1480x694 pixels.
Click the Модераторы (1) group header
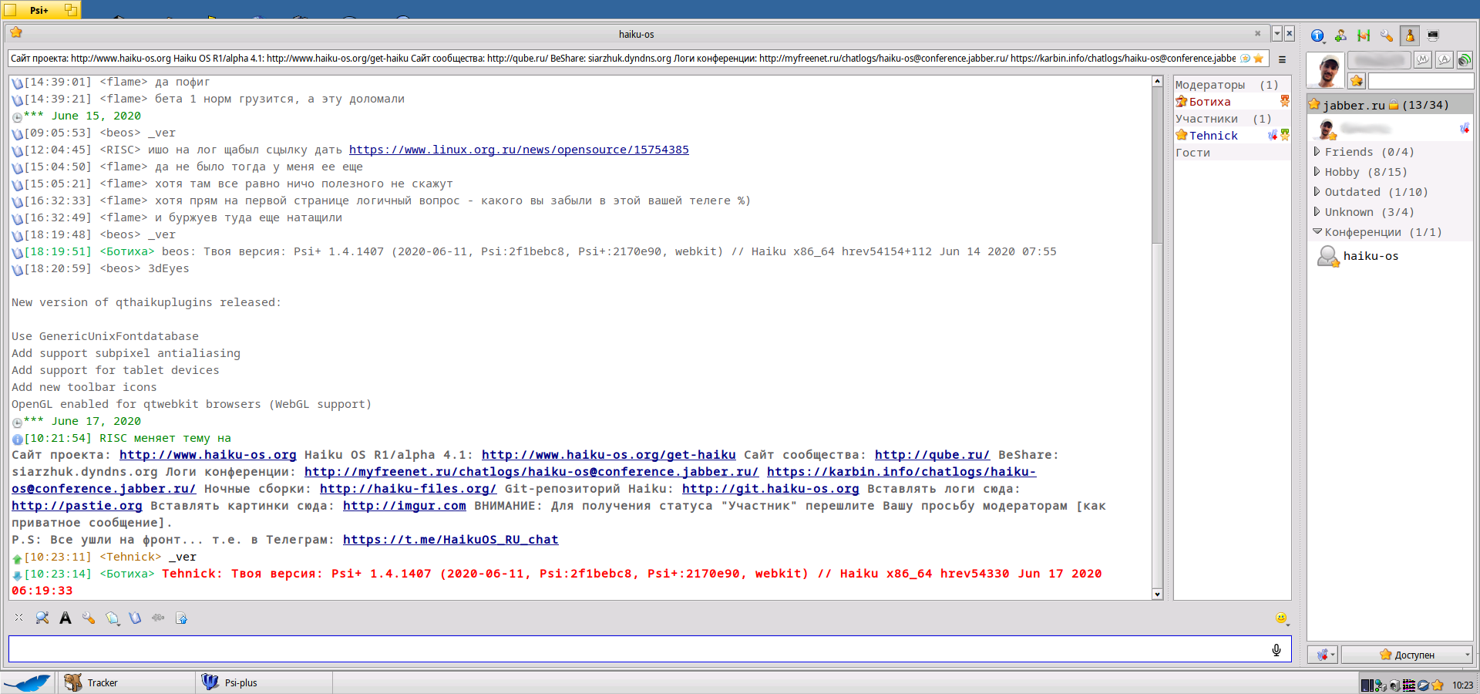(x=1232, y=85)
